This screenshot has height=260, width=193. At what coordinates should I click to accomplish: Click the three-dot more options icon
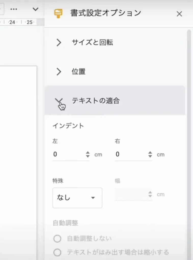pyautogui.click(x=14, y=9)
